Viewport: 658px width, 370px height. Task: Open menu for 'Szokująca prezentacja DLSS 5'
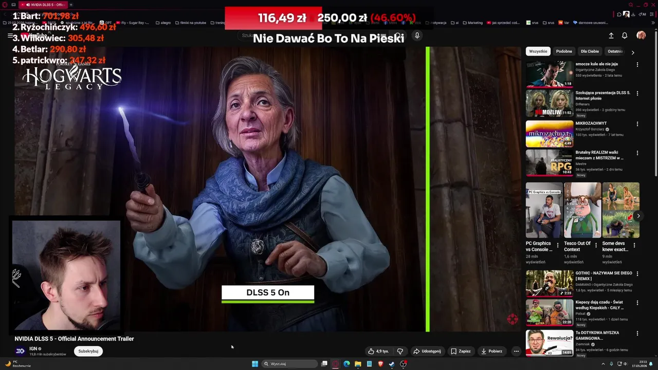tap(637, 94)
